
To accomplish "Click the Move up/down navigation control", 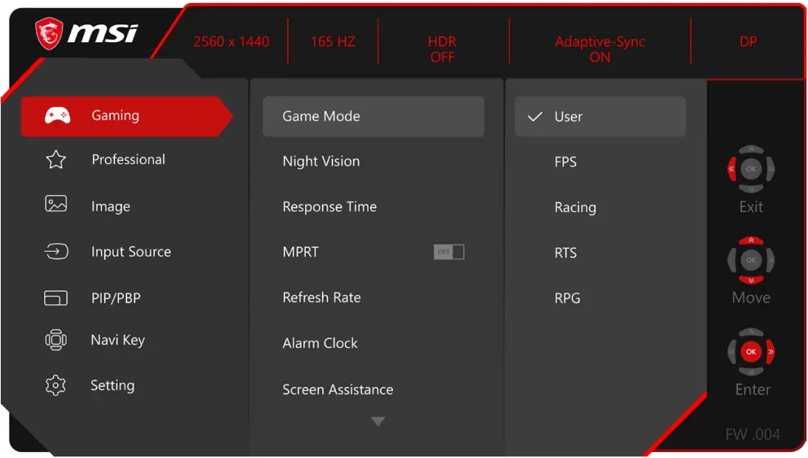I will pyautogui.click(x=751, y=260).
